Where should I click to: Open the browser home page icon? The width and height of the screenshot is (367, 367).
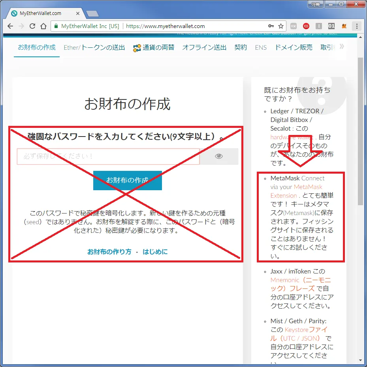click(43, 26)
